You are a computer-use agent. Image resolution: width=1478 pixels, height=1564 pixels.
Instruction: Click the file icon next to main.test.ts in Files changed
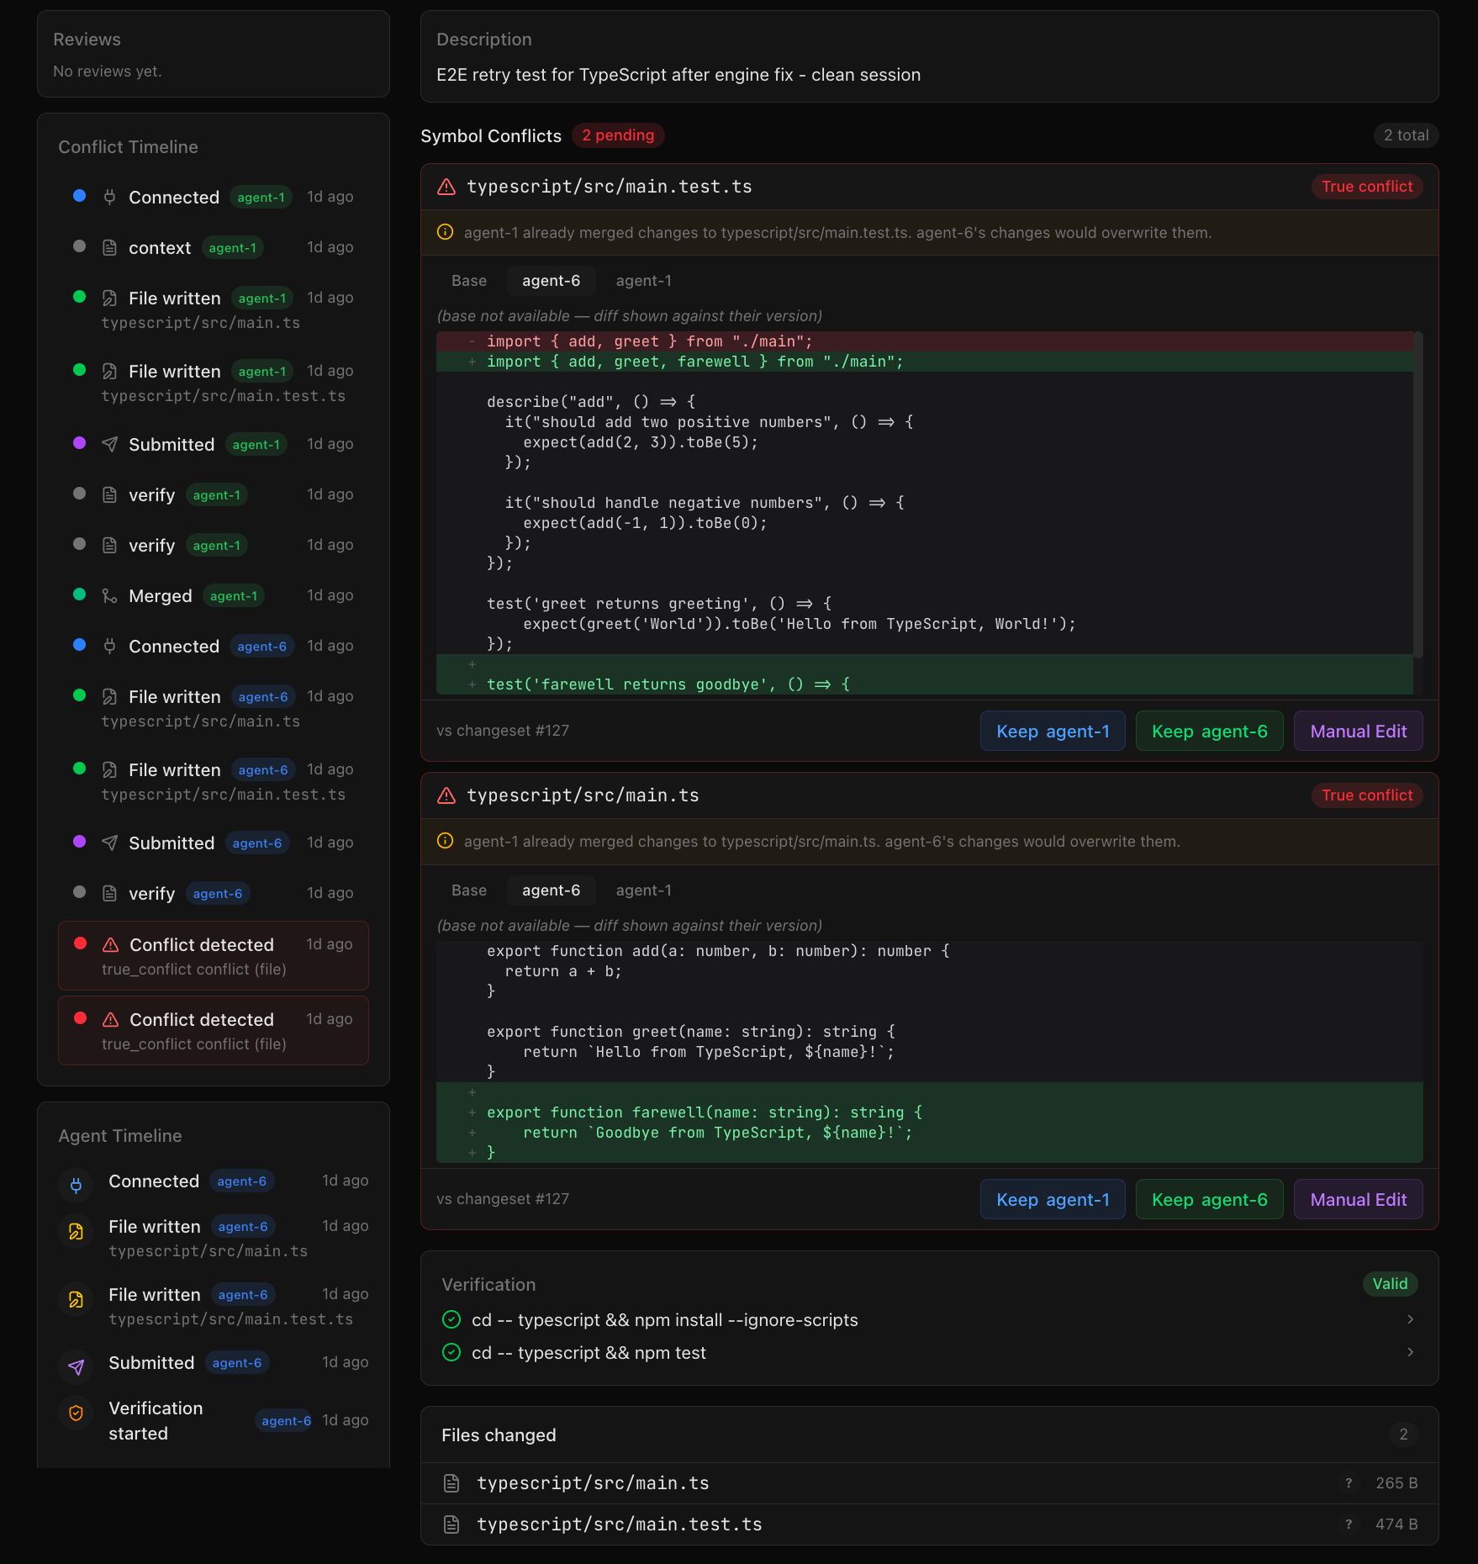[451, 1524]
